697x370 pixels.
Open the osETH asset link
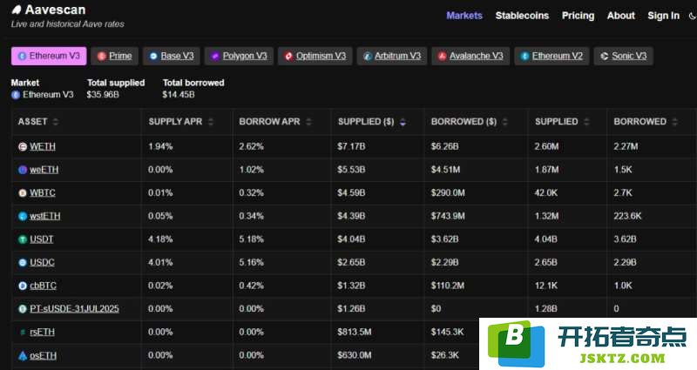coord(43,356)
